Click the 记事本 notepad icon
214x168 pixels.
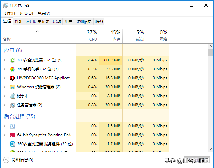(12, 96)
